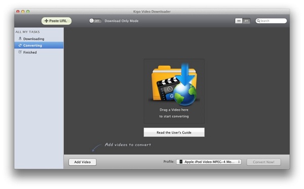Click the search magnifier icon
Viewport: 304px width, 189px height.
pyautogui.click(x=258, y=21)
